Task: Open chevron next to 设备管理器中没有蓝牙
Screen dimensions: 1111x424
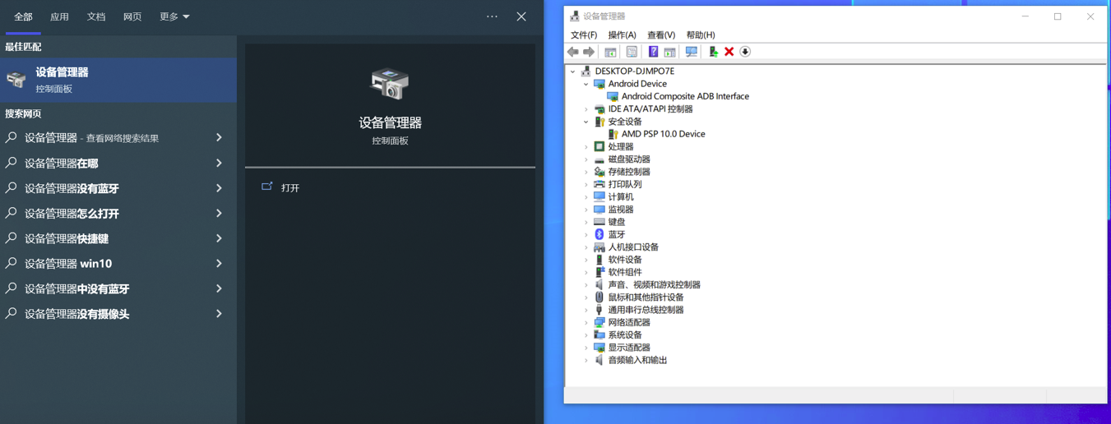Action: click(219, 288)
